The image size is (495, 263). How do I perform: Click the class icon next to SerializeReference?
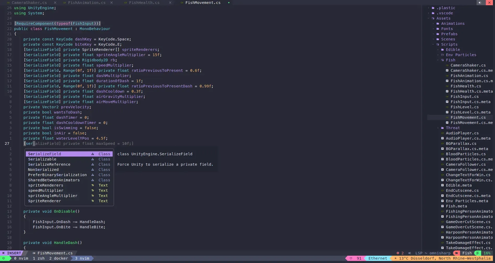[x=93, y=164]
